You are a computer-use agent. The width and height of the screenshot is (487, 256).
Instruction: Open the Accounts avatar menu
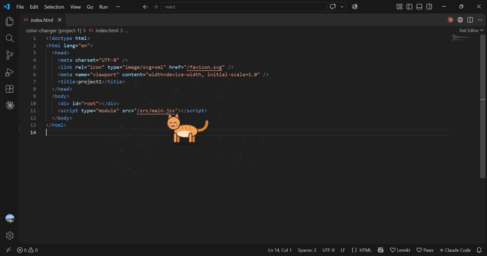point(10,219)
